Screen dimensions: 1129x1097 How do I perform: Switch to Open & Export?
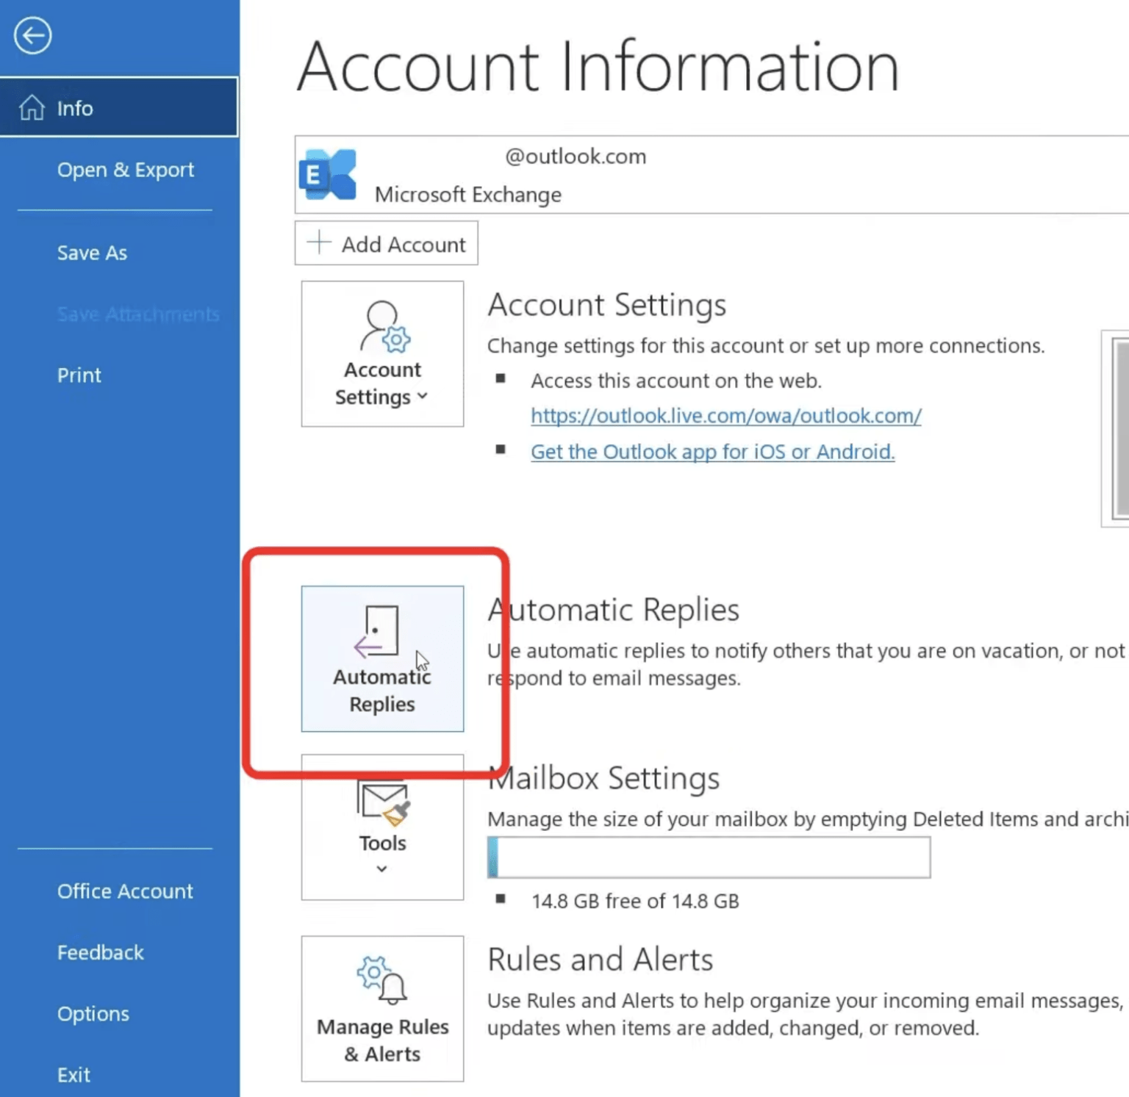point(126,169)
